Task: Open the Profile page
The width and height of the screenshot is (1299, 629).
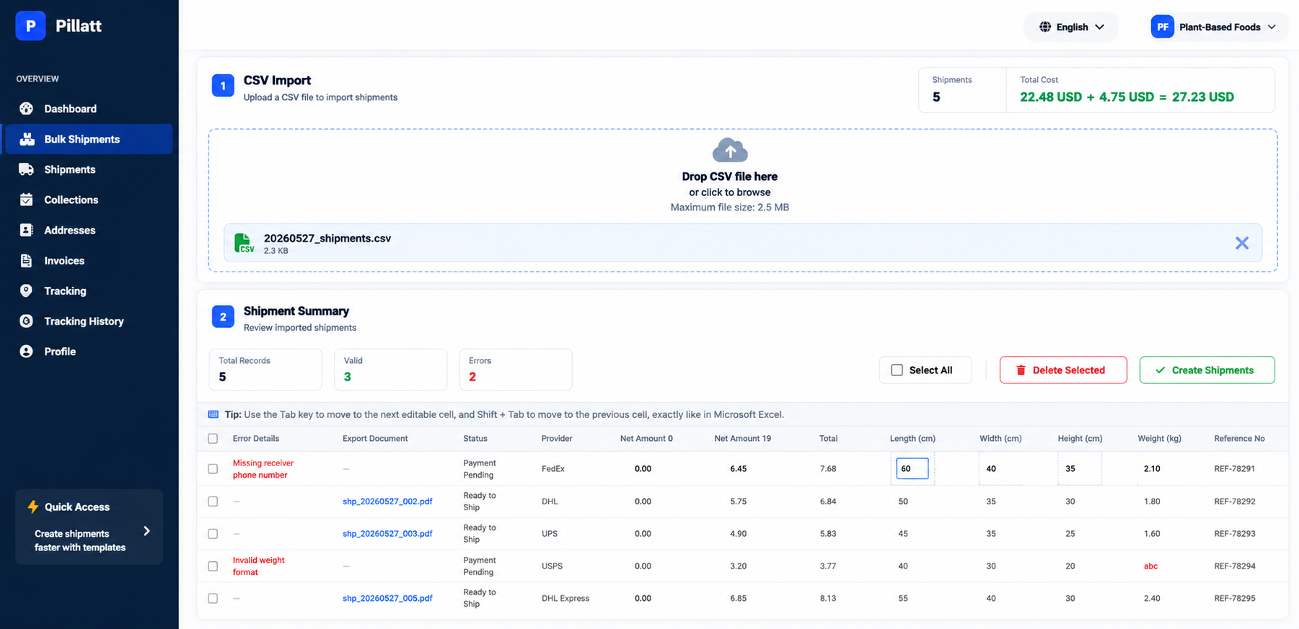Action: pyautogui.click(x=89, y=352)
